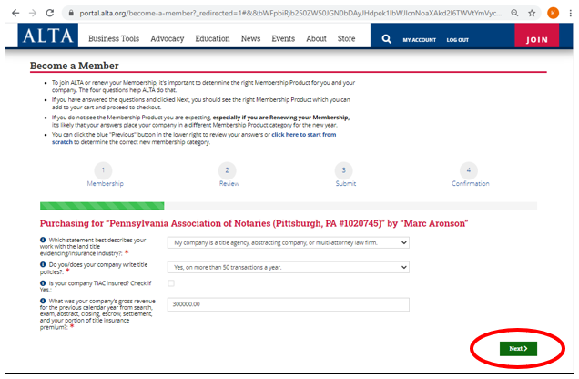Click LOG OUT link
This screenshot has height=379, width=579.
tap(458, 40)
